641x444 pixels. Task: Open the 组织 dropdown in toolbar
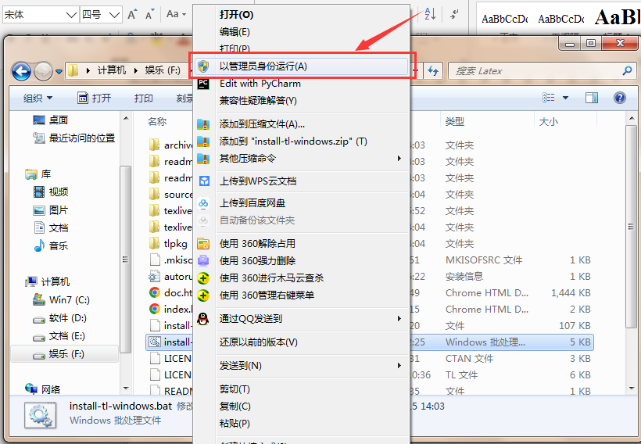38,98
